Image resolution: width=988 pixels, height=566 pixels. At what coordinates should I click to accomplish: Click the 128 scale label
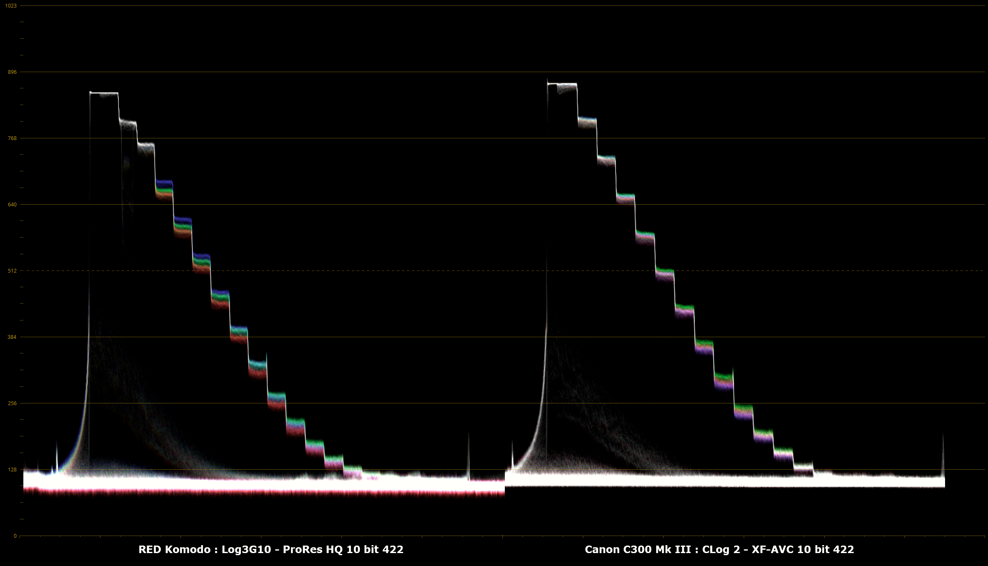[x=13, y=470]
